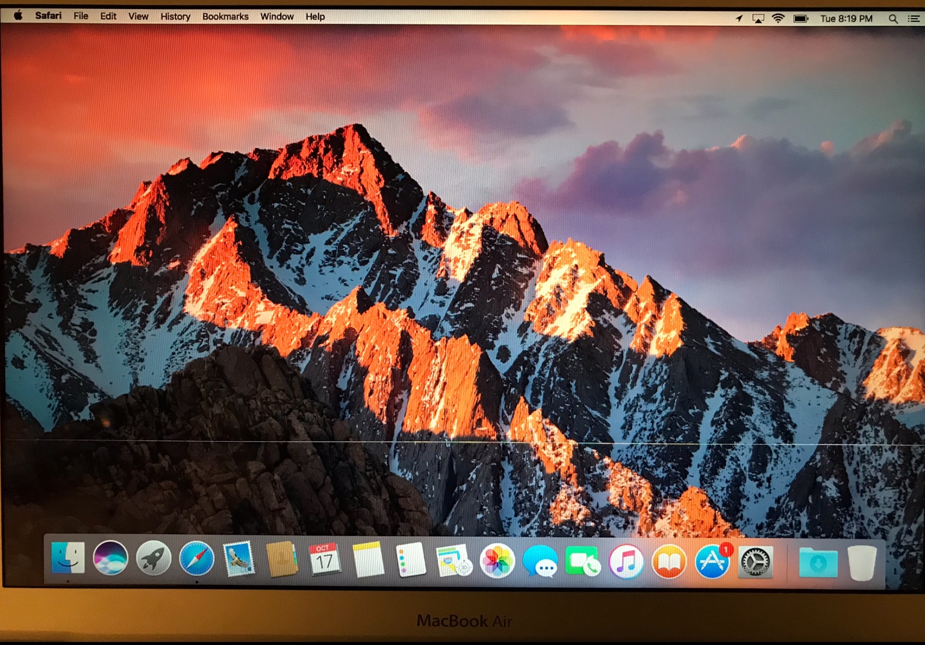
Task: Open the Apple menu
Action: coord(18,16)
